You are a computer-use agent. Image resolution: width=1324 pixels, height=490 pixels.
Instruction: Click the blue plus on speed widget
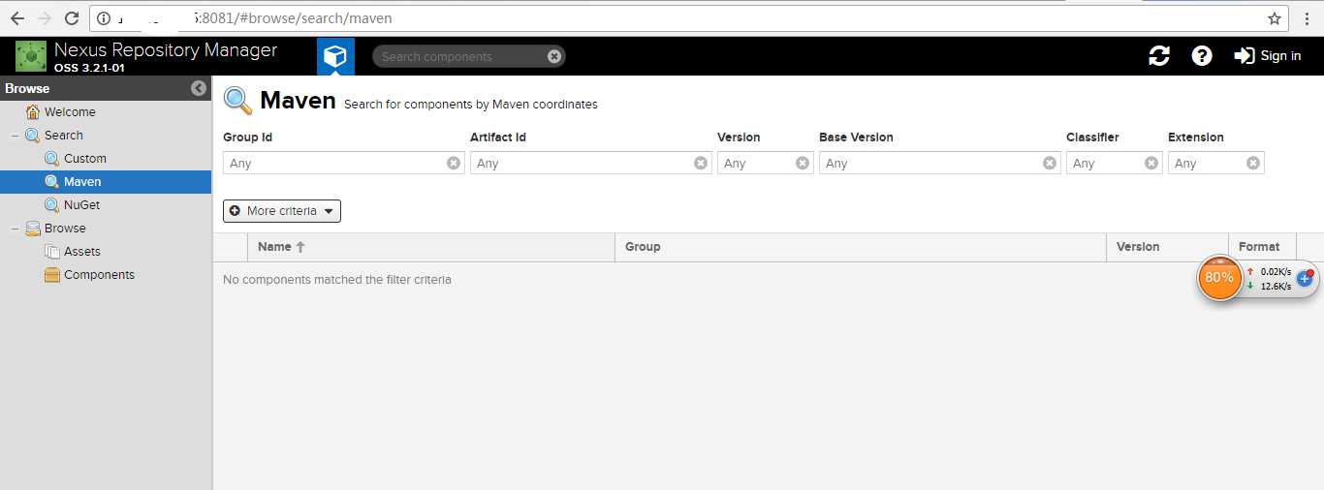tap(1305, 279)
